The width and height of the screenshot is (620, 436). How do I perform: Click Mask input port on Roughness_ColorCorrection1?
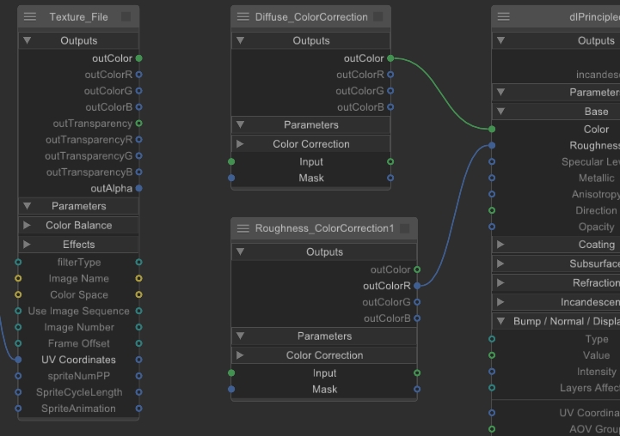pos(231,389)
